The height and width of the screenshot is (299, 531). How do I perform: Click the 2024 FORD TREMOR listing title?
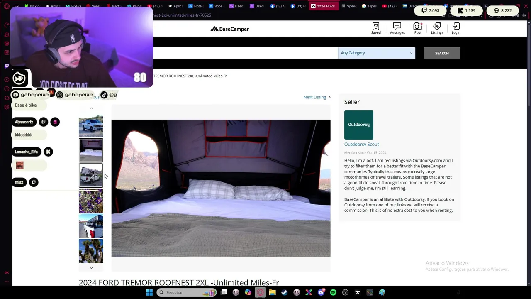(179, 282)
